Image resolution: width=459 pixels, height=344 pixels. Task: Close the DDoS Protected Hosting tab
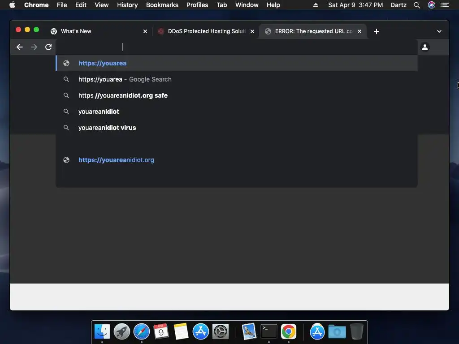pyautogui.click(x=252, y=31)
